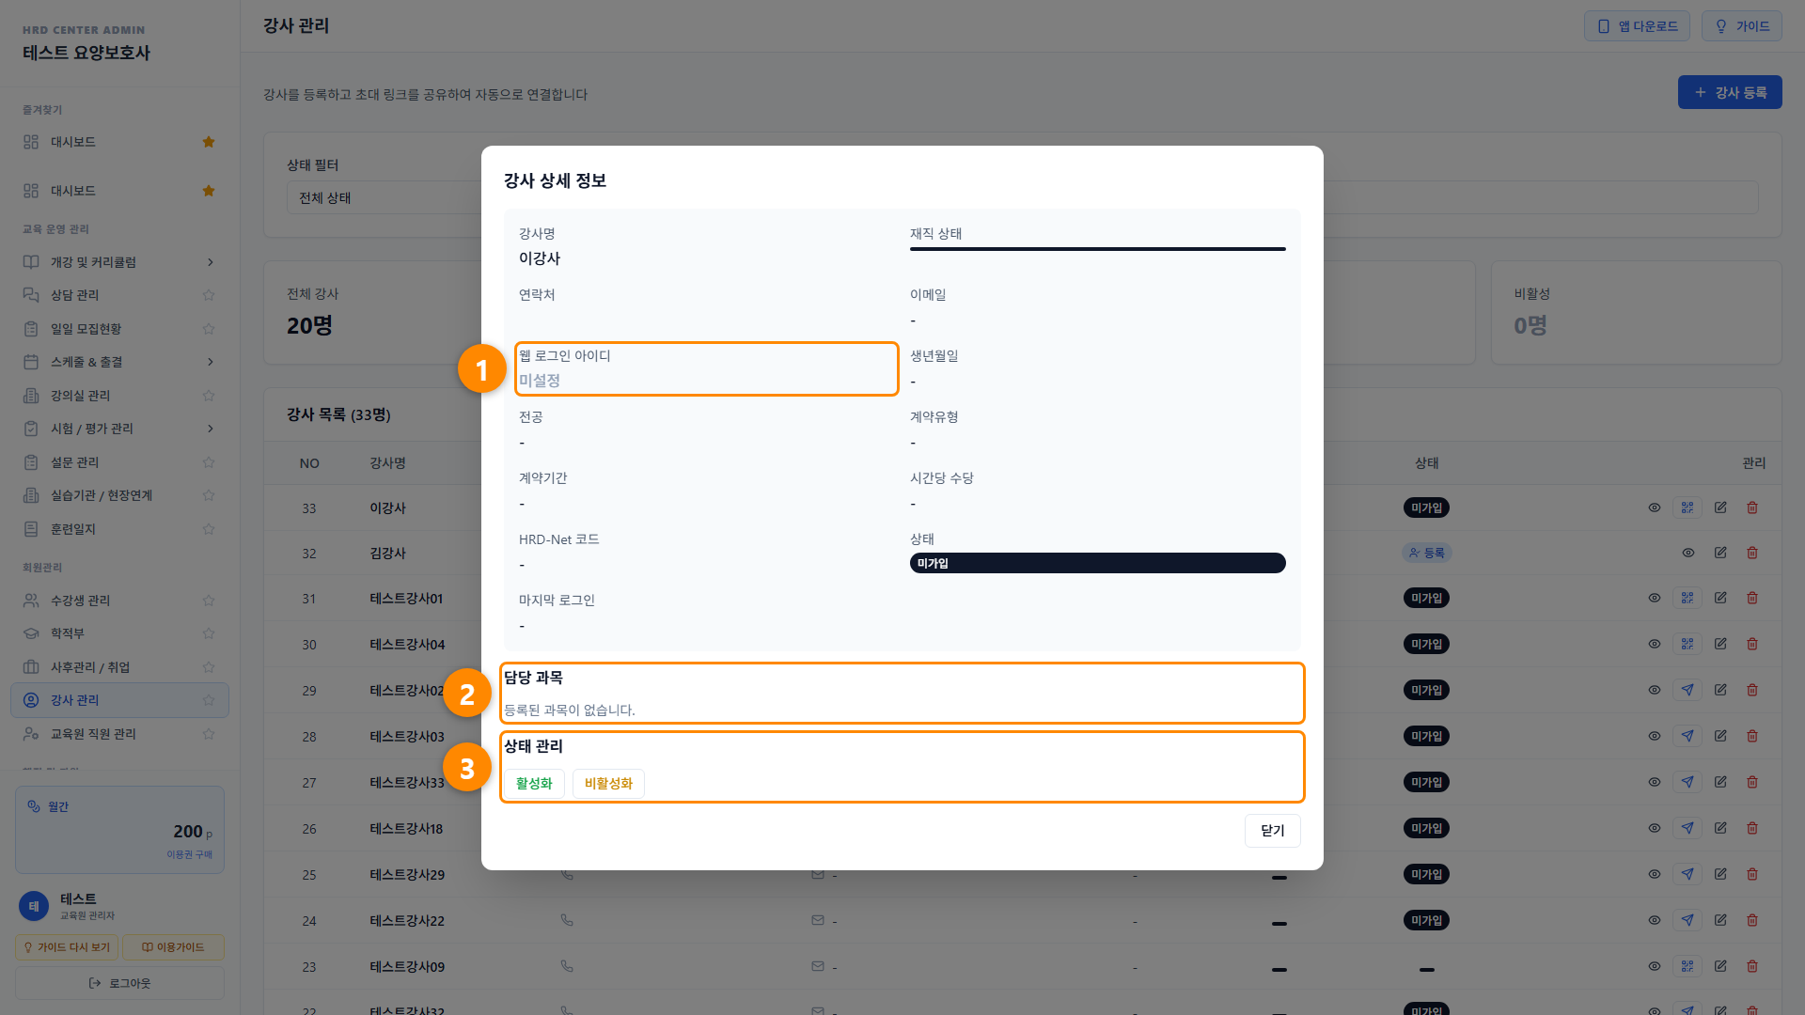Click the 가이드 button in the top bar
This screenshot has height=1015, width=1805.
point(1742,26)
